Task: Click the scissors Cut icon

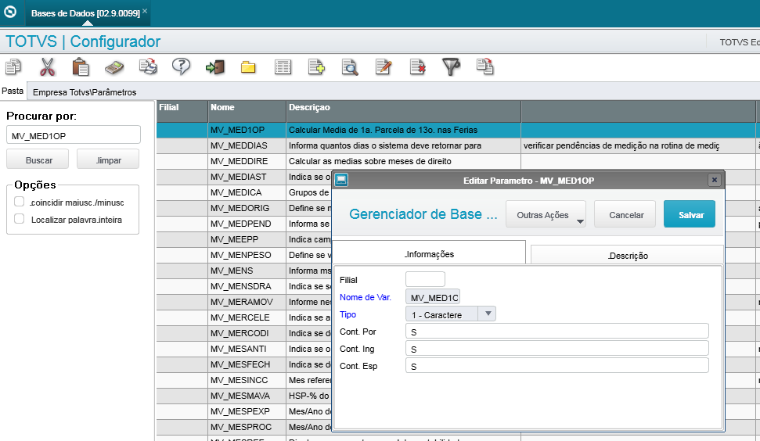Action: [x=47, y=66]
